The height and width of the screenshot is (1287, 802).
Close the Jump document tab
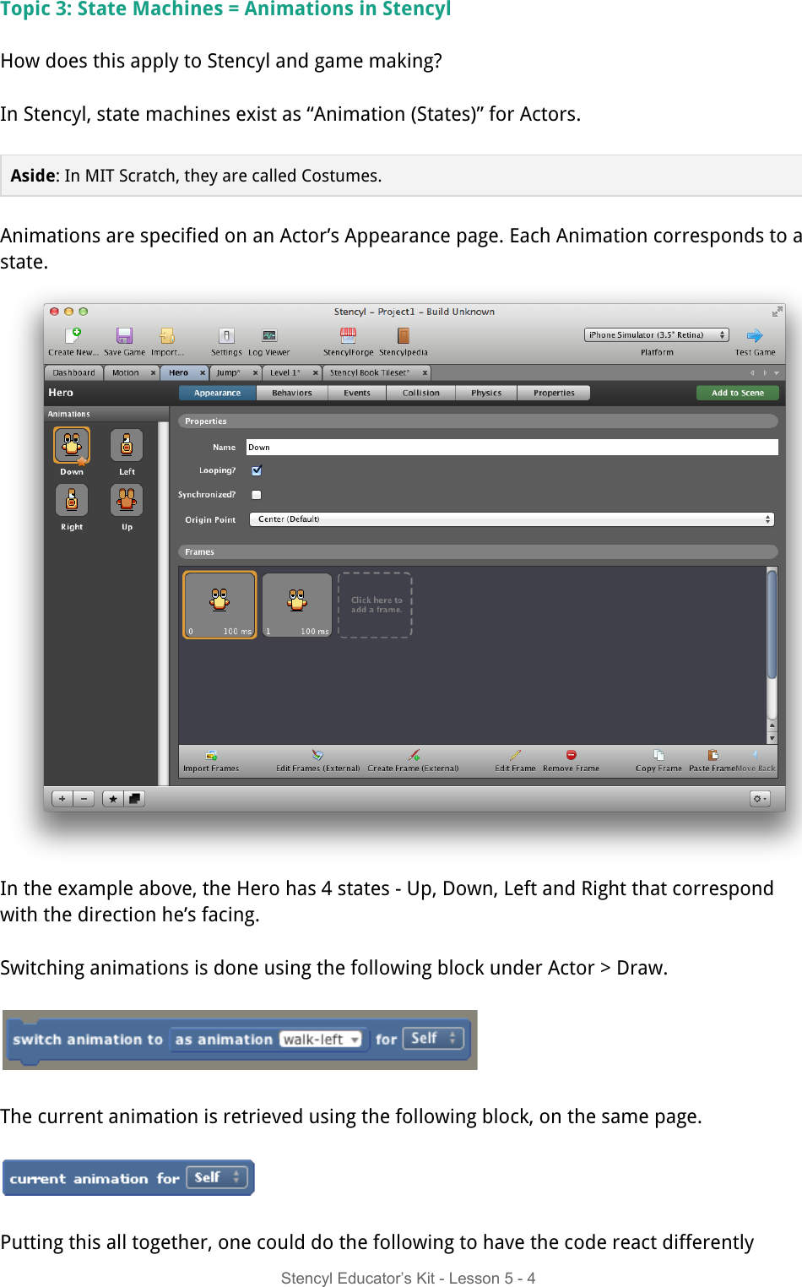coord(255,372)
